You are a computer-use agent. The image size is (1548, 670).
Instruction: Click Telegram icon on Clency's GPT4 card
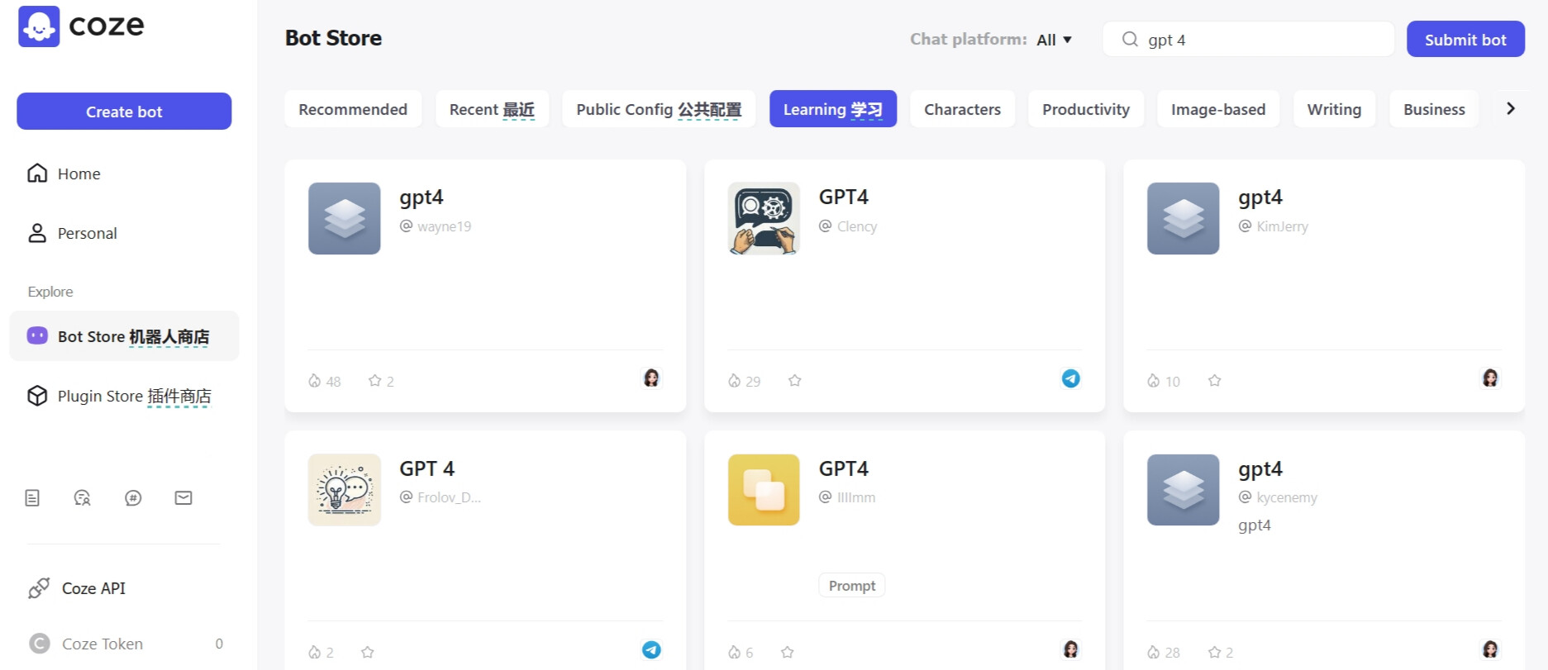pos(1071,378)
